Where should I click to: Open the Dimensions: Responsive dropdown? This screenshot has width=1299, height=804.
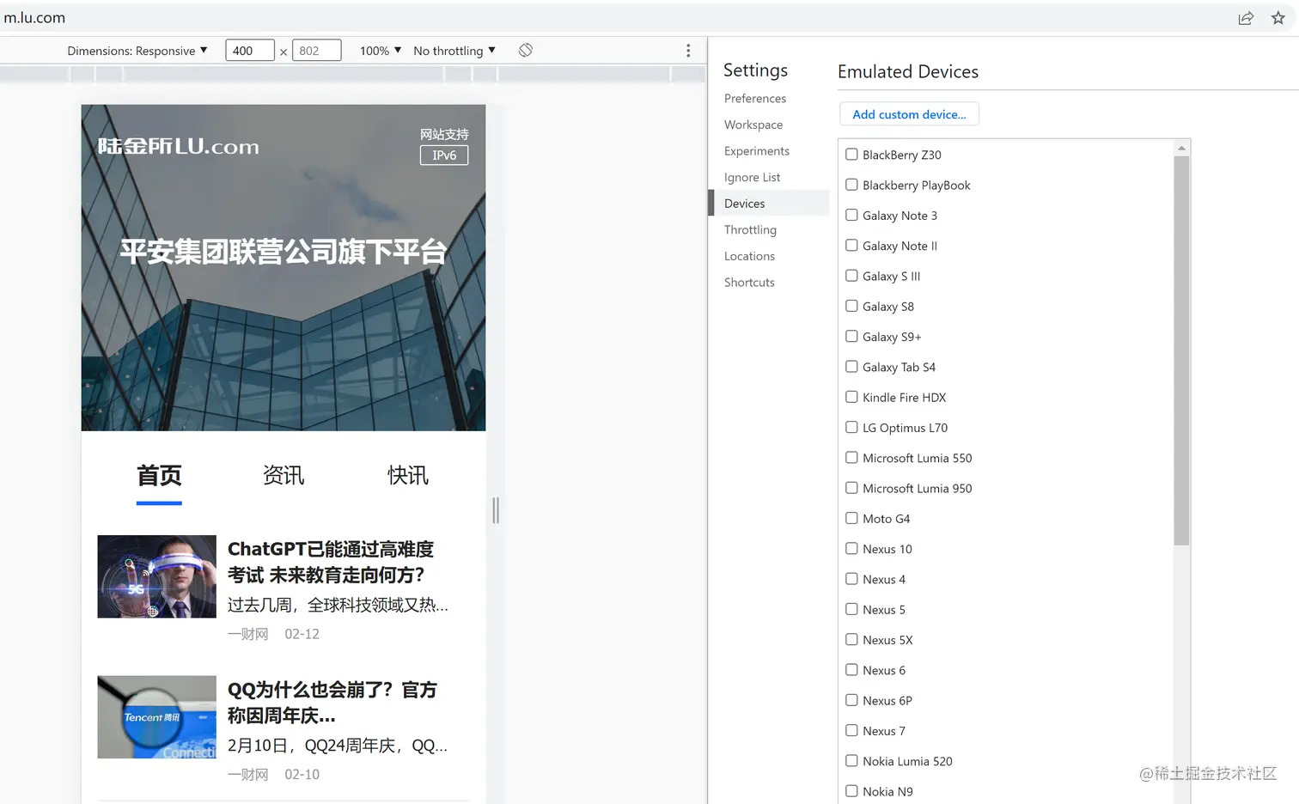click(x=137, y=50)
